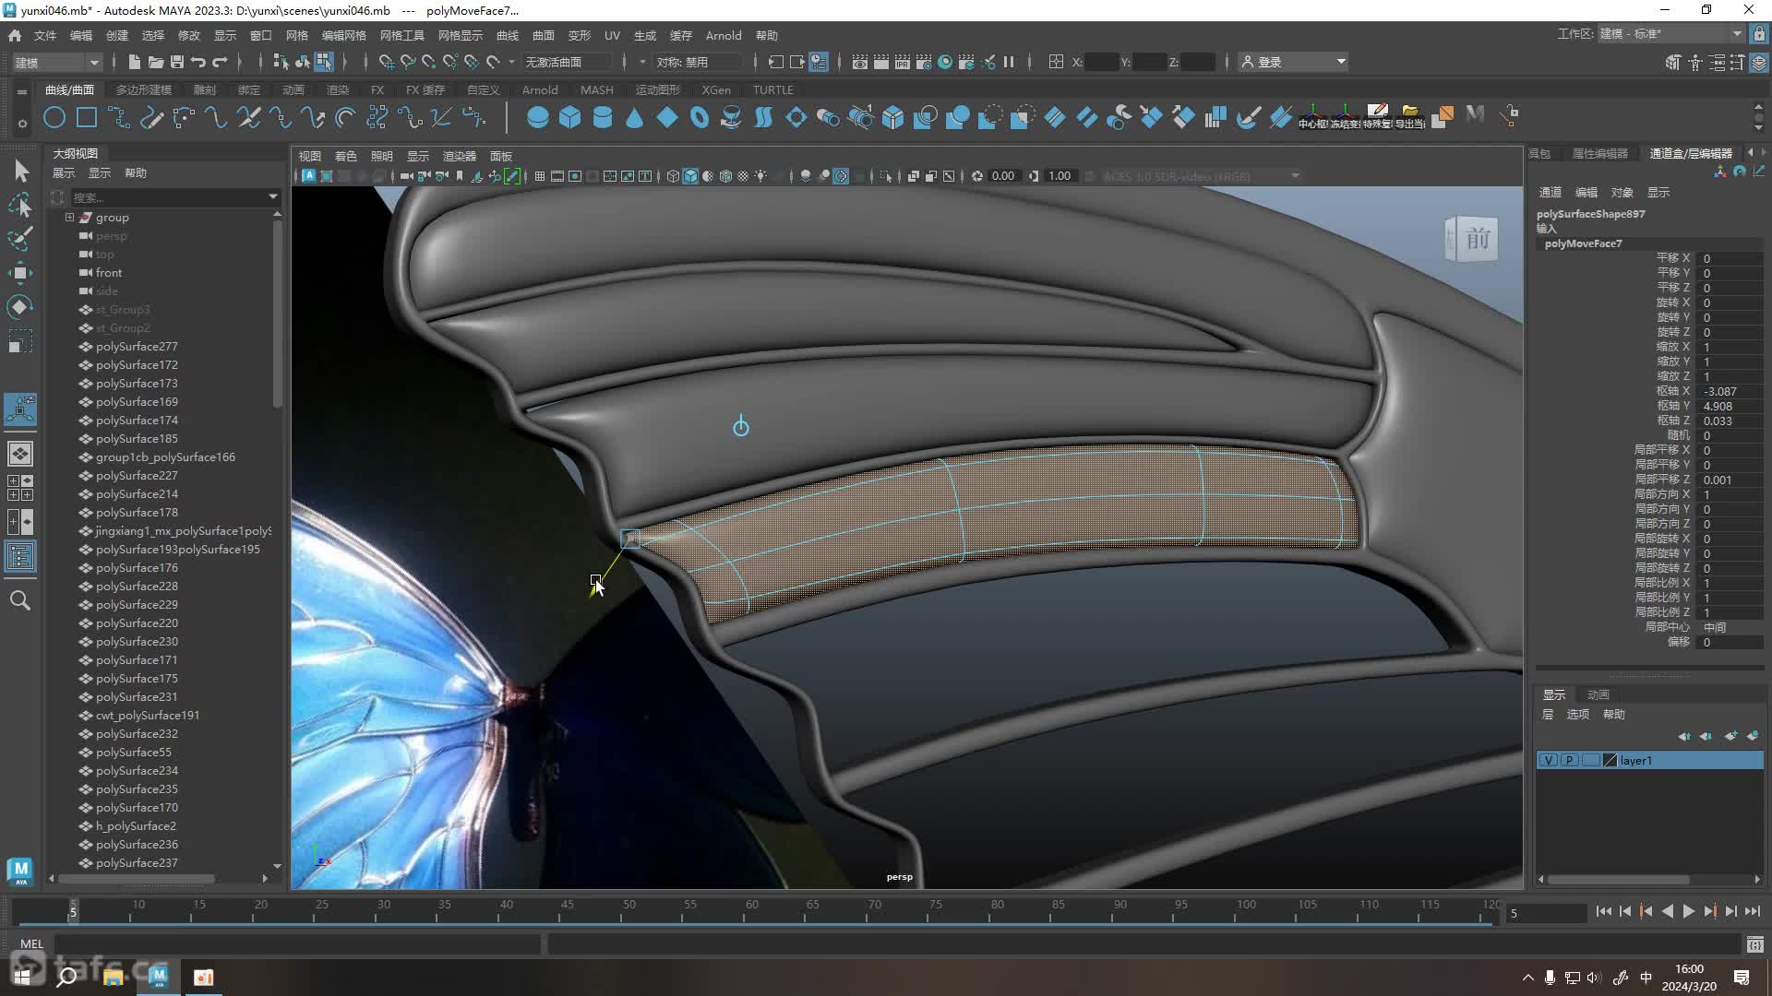The width and height of the screenshot is (1772, 996).
Task: Click the outliner search field
Action: coord(168,196)
